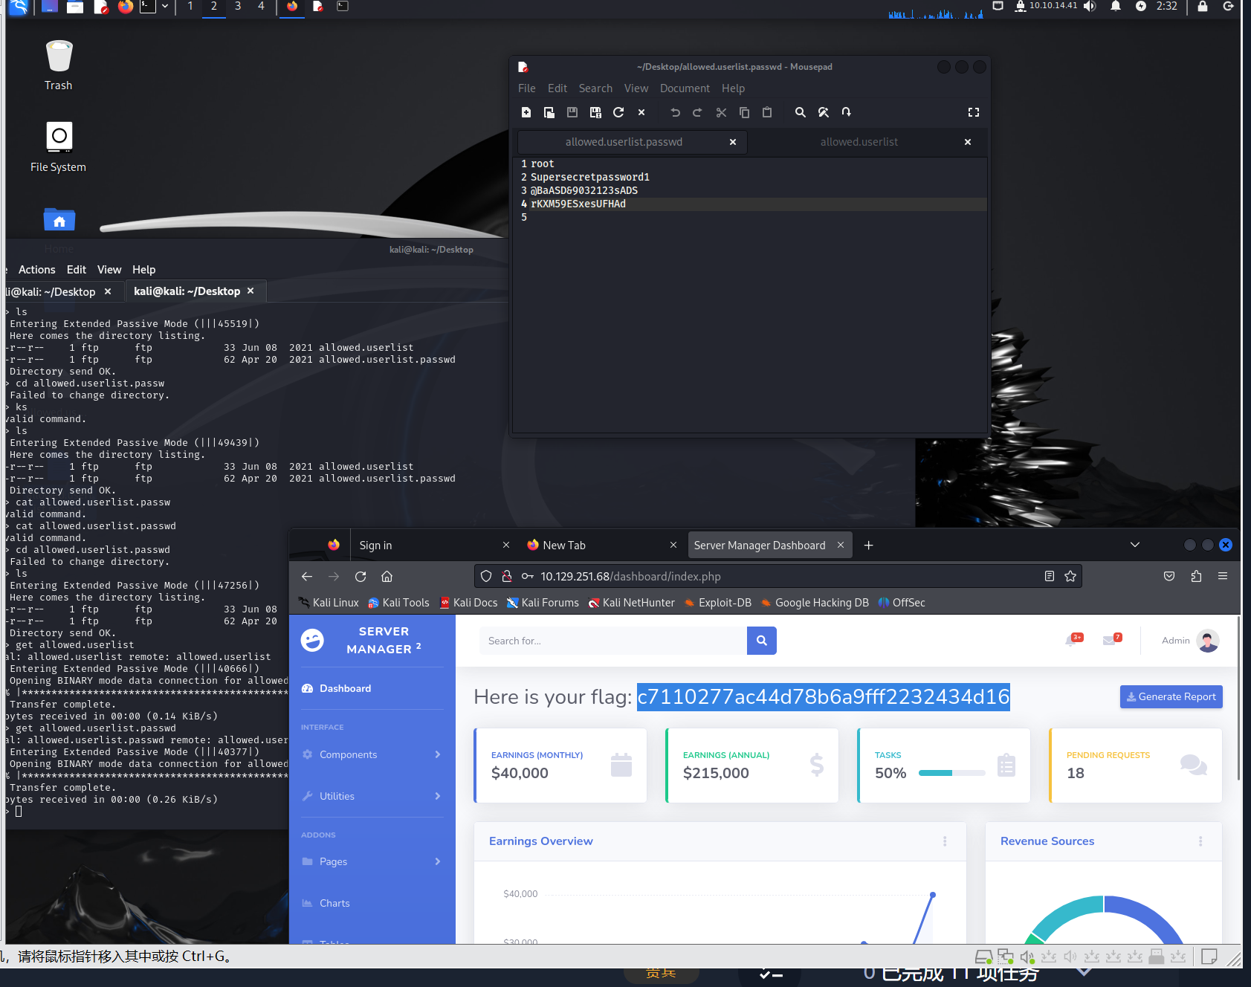Image resolution: width=1251 pixels, height=987 pixels.
Task: Click the blue search magnifier button on the dashboard
Action: [x=762, y=641]
